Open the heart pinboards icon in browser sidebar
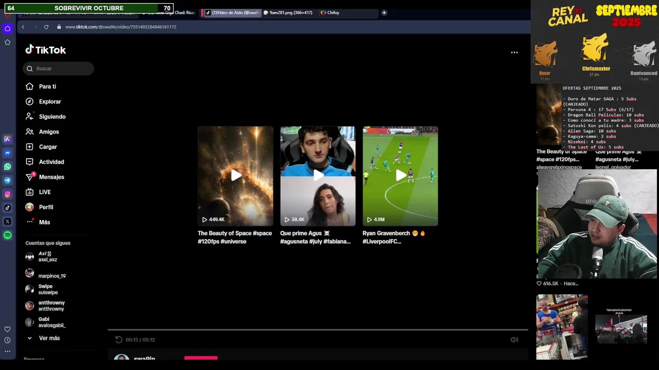 click(x=7, y=329)
